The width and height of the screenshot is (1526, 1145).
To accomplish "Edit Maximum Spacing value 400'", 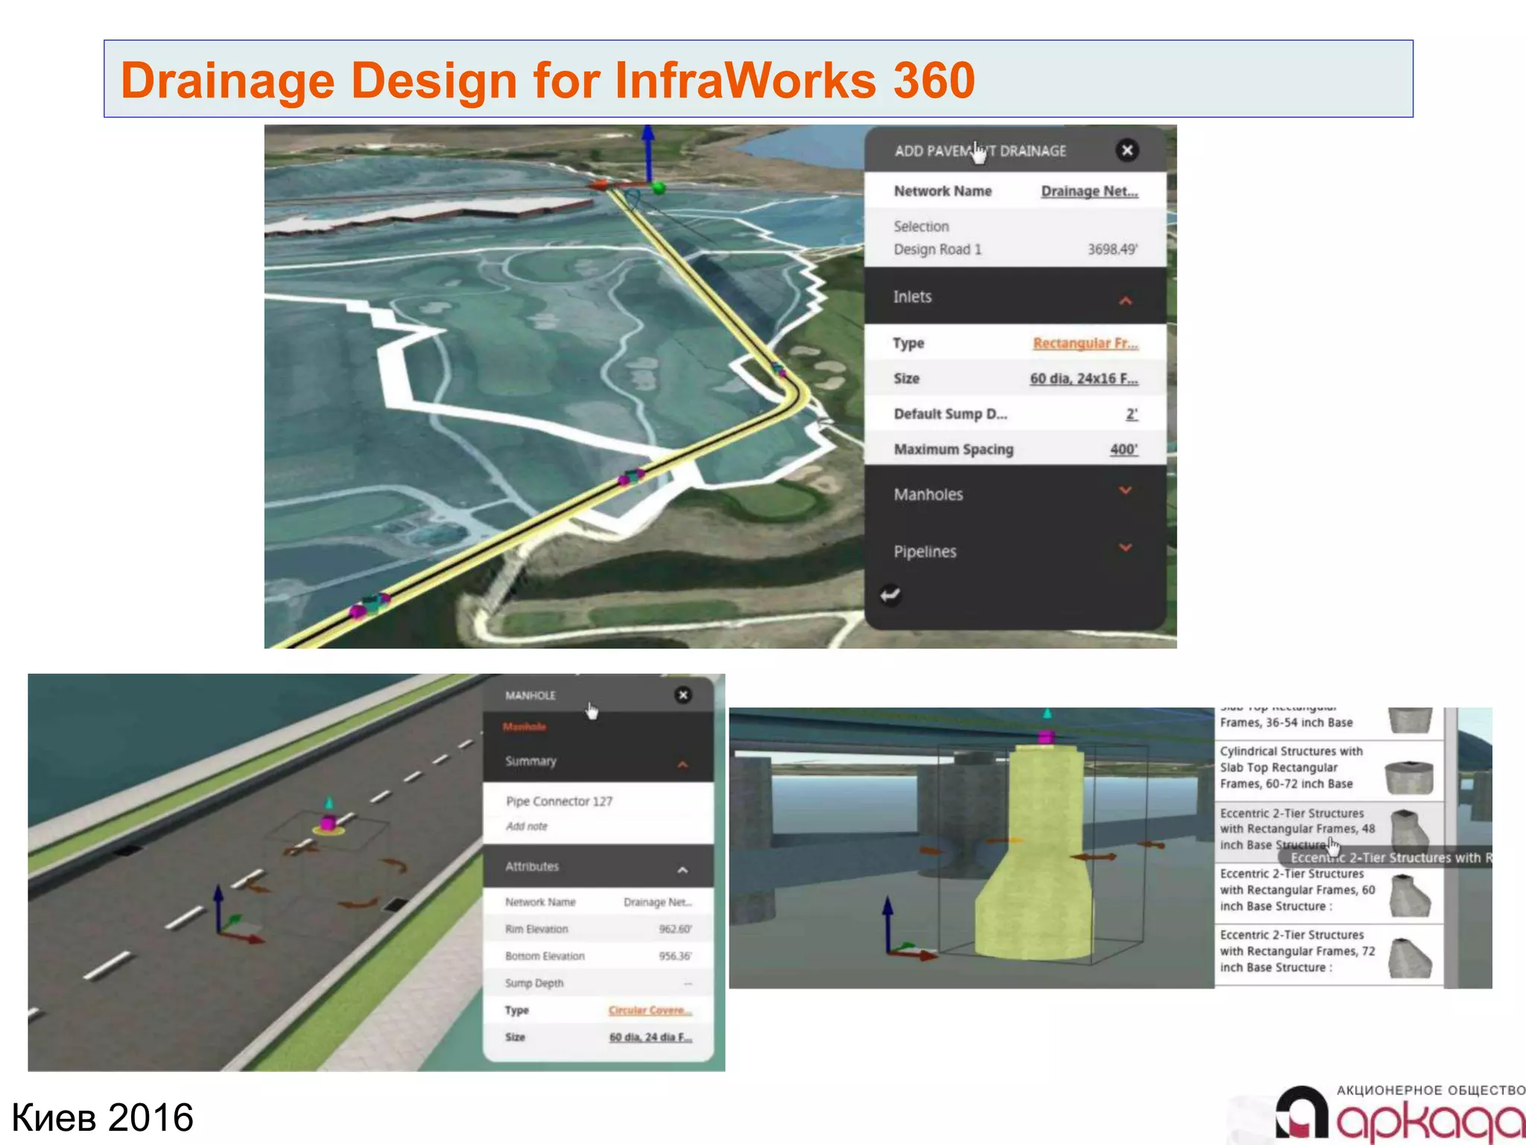I will click(x=1124, y=450).
